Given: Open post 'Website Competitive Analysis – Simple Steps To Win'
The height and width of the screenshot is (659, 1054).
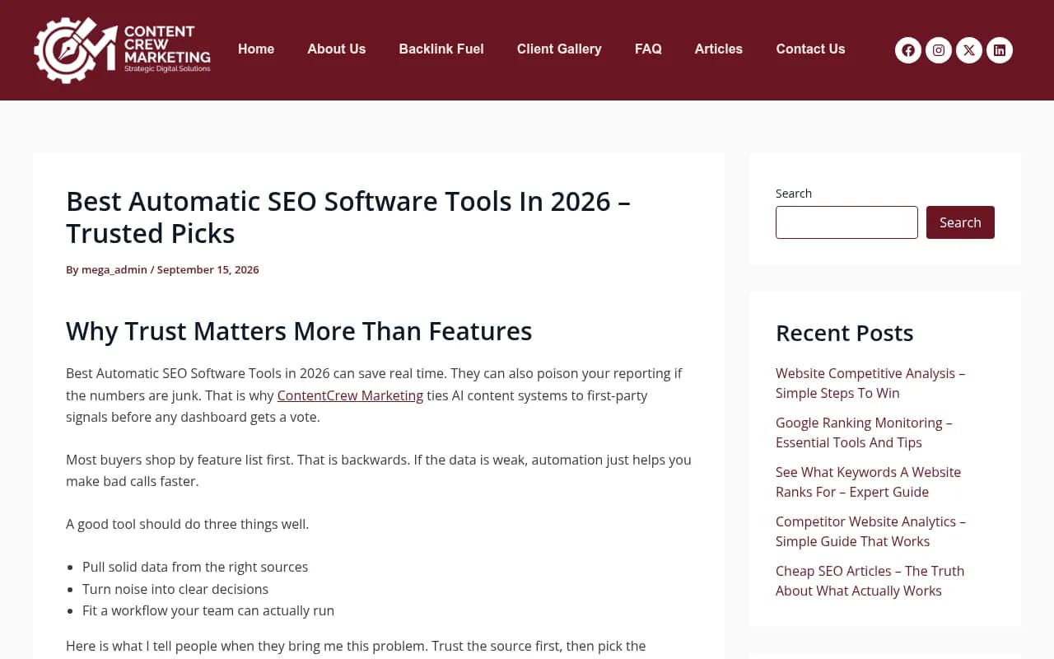Looking at the screenshot, I should tap(870, 383).
